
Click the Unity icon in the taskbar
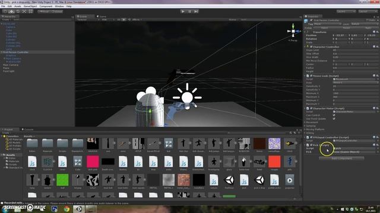point(79,209)
